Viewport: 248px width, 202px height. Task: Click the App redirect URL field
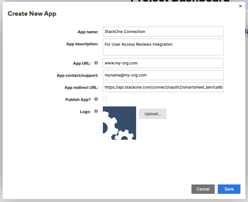click(x=163, y=87)
